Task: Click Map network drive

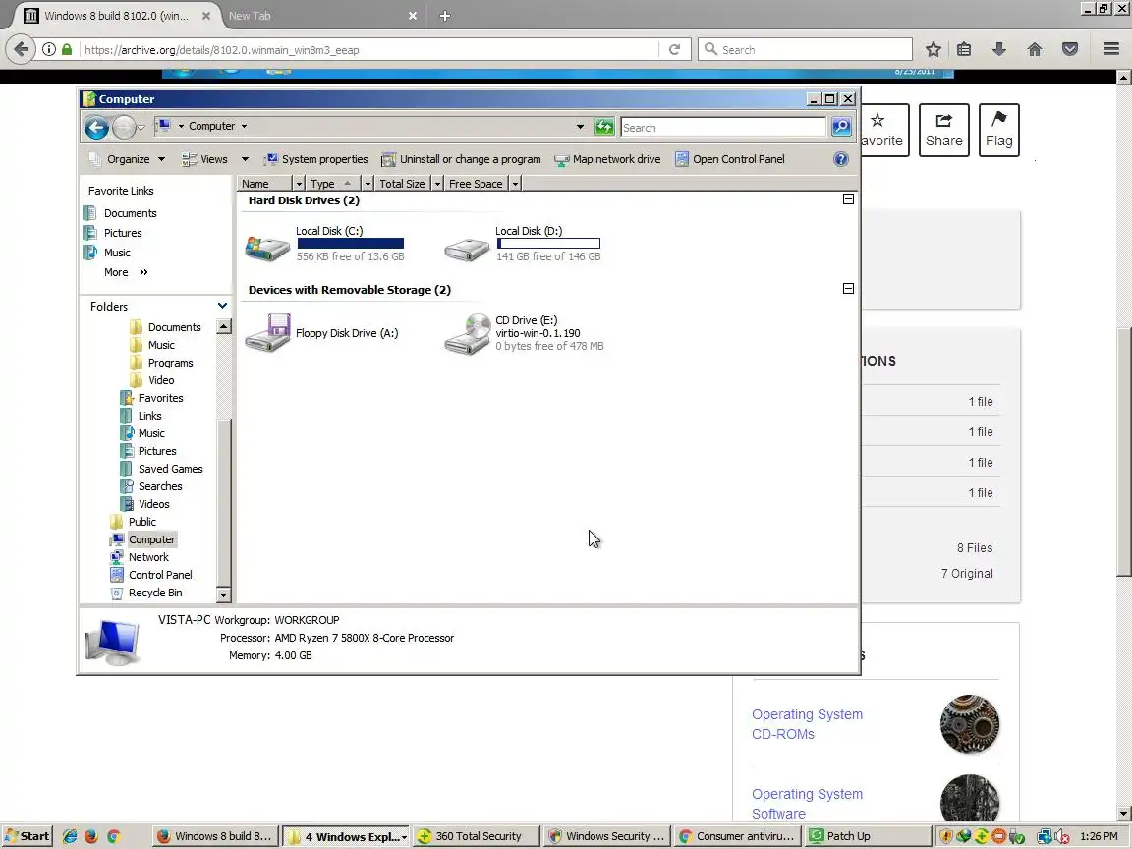Action: 608,159
